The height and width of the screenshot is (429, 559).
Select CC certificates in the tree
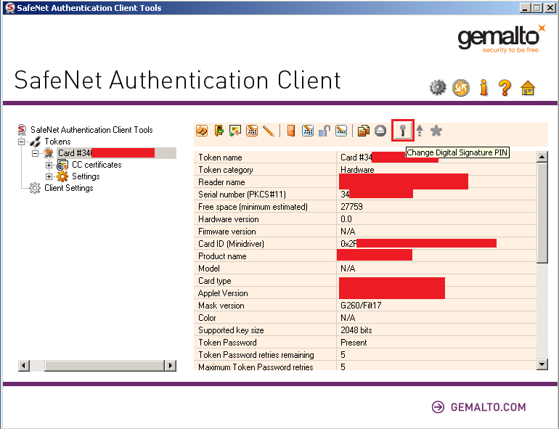click(x=97, y=165)
